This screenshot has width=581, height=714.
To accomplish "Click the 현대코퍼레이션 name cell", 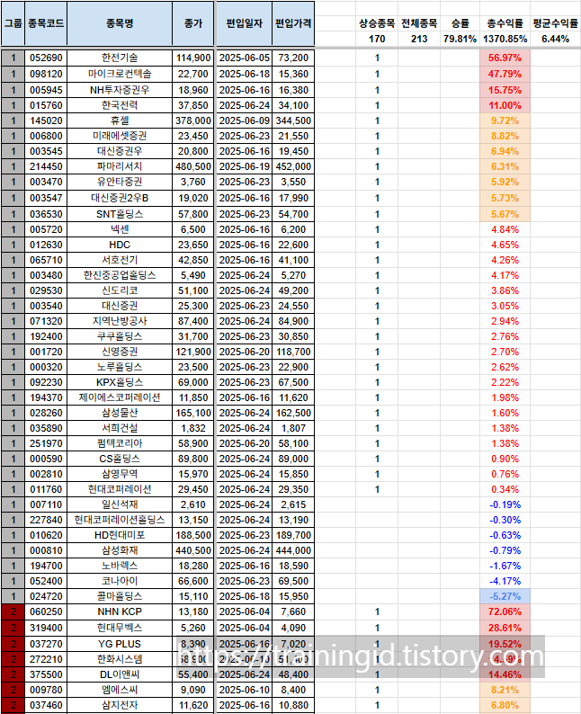I will [x=120, y=489].
